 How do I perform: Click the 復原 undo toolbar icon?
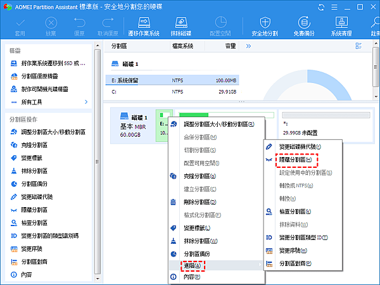[x=80, y=27]
